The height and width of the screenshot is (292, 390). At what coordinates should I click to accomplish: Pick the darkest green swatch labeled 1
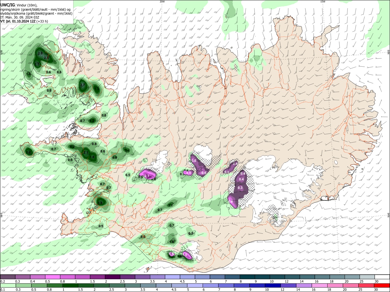70,285
